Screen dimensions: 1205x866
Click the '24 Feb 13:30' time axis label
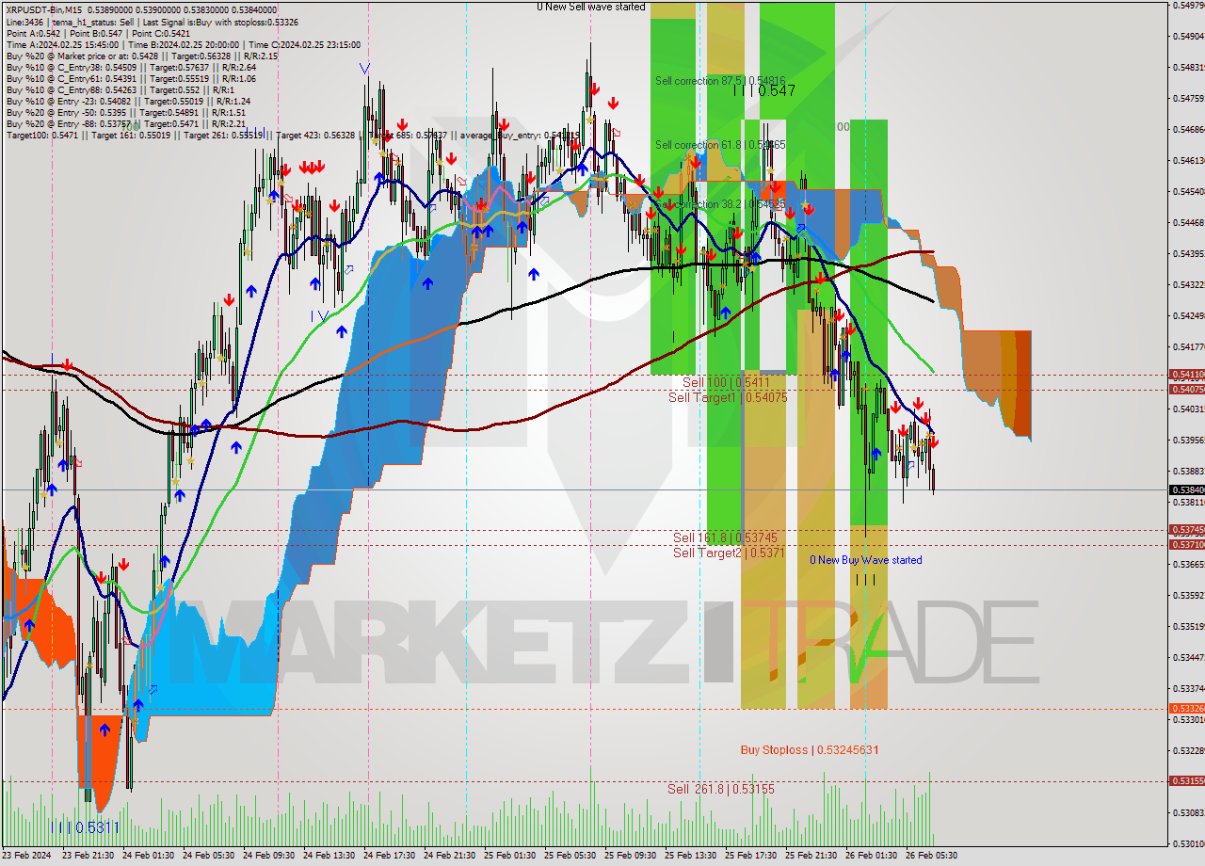330,856
